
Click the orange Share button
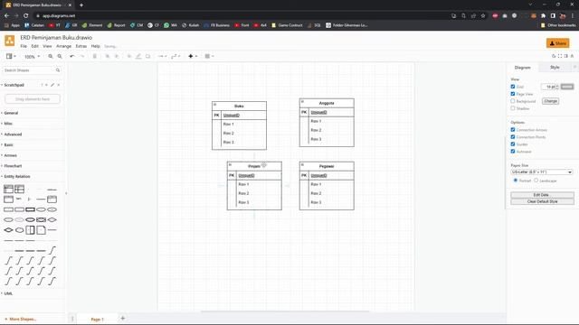(557, 43)
